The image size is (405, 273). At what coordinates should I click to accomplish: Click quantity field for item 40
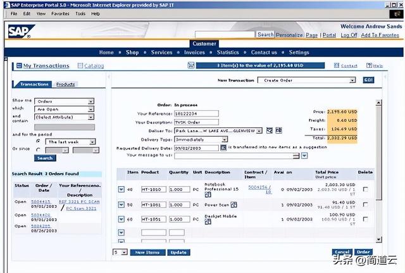(180, 189)
